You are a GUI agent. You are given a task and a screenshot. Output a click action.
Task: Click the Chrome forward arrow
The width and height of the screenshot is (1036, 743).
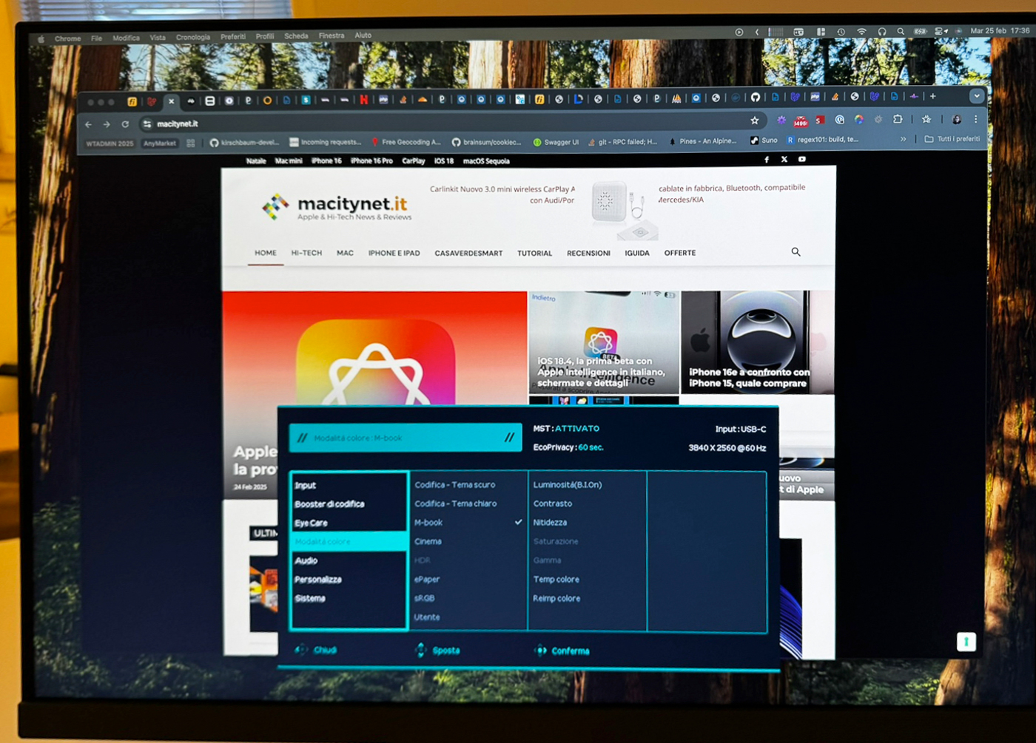coord(107,124)
